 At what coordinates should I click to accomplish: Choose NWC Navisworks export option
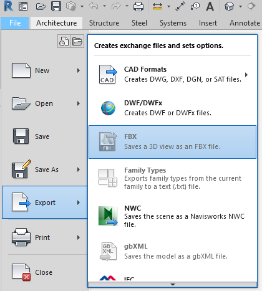pos(173,216)
